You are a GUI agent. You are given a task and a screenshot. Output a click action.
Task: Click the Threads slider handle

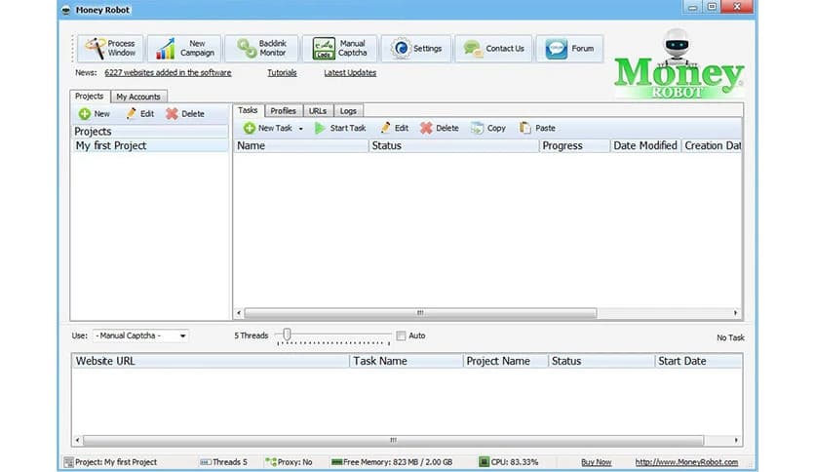[x=286, y=334]
